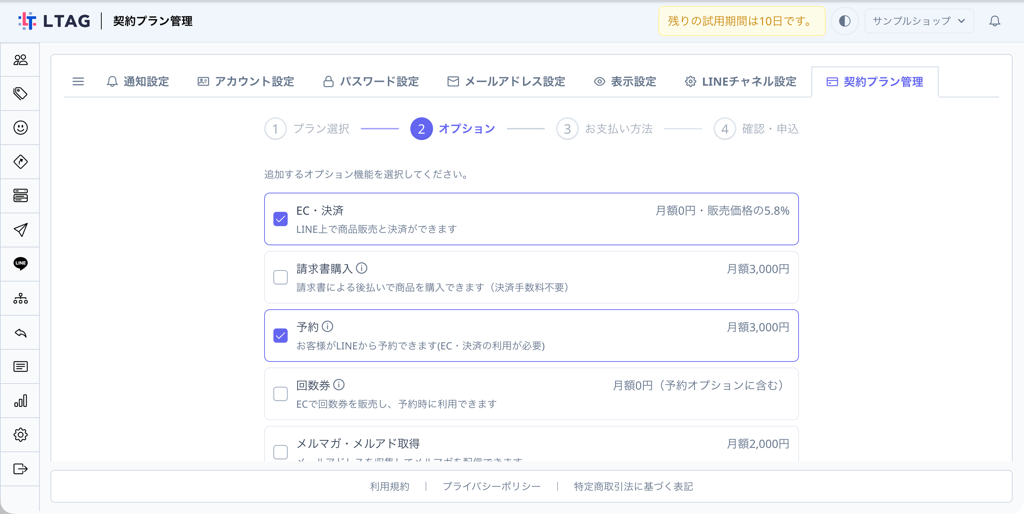This screenshot has width=1024, height=514.
Task: Open the diamond arrow sidebar icon
Action: [20, 162]
